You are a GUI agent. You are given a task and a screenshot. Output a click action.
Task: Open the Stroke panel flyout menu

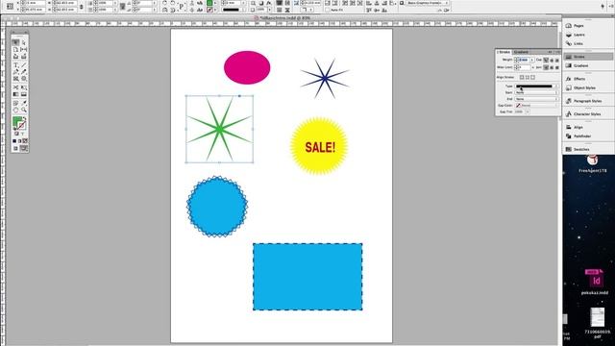[557, 52]
